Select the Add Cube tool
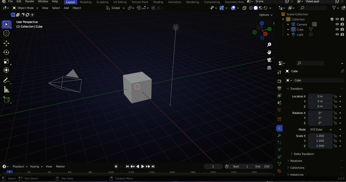 point(6,99)
